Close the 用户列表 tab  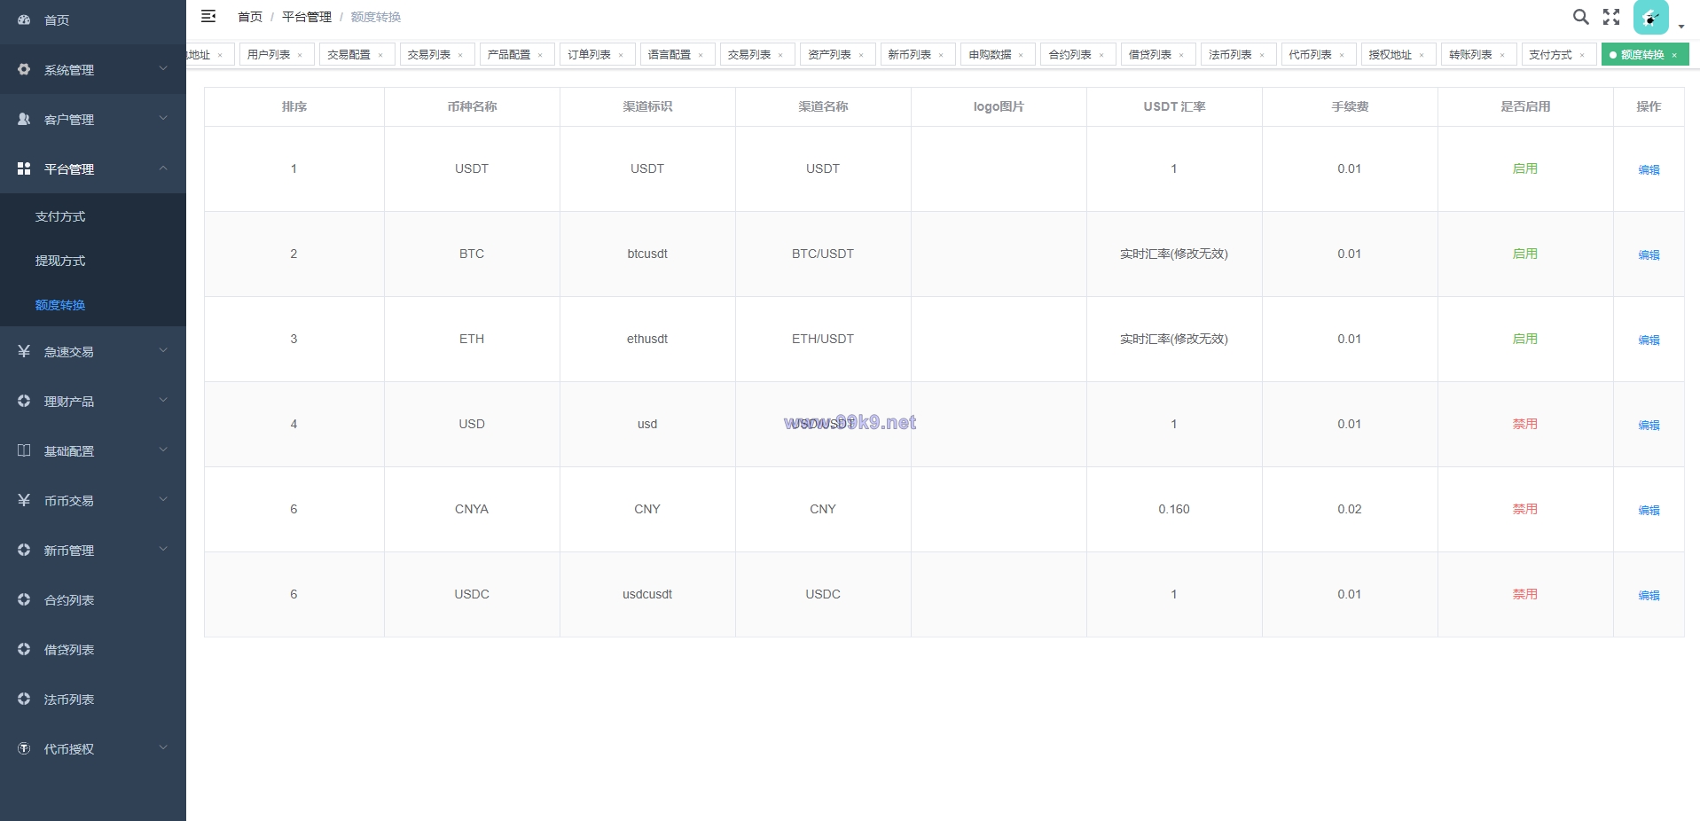[300, 55]
